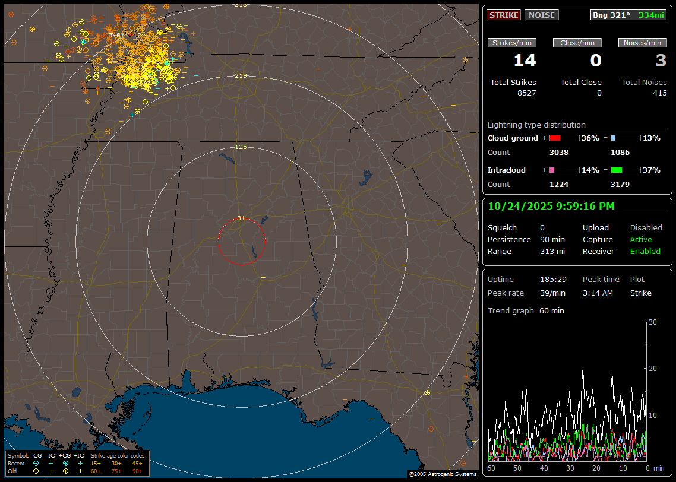Toggle the NOISE indicator

coord(541,15)
